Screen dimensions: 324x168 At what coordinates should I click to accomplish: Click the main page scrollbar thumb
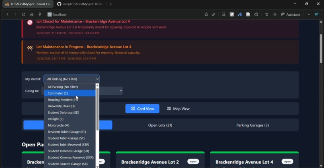[x=321, y=48]
